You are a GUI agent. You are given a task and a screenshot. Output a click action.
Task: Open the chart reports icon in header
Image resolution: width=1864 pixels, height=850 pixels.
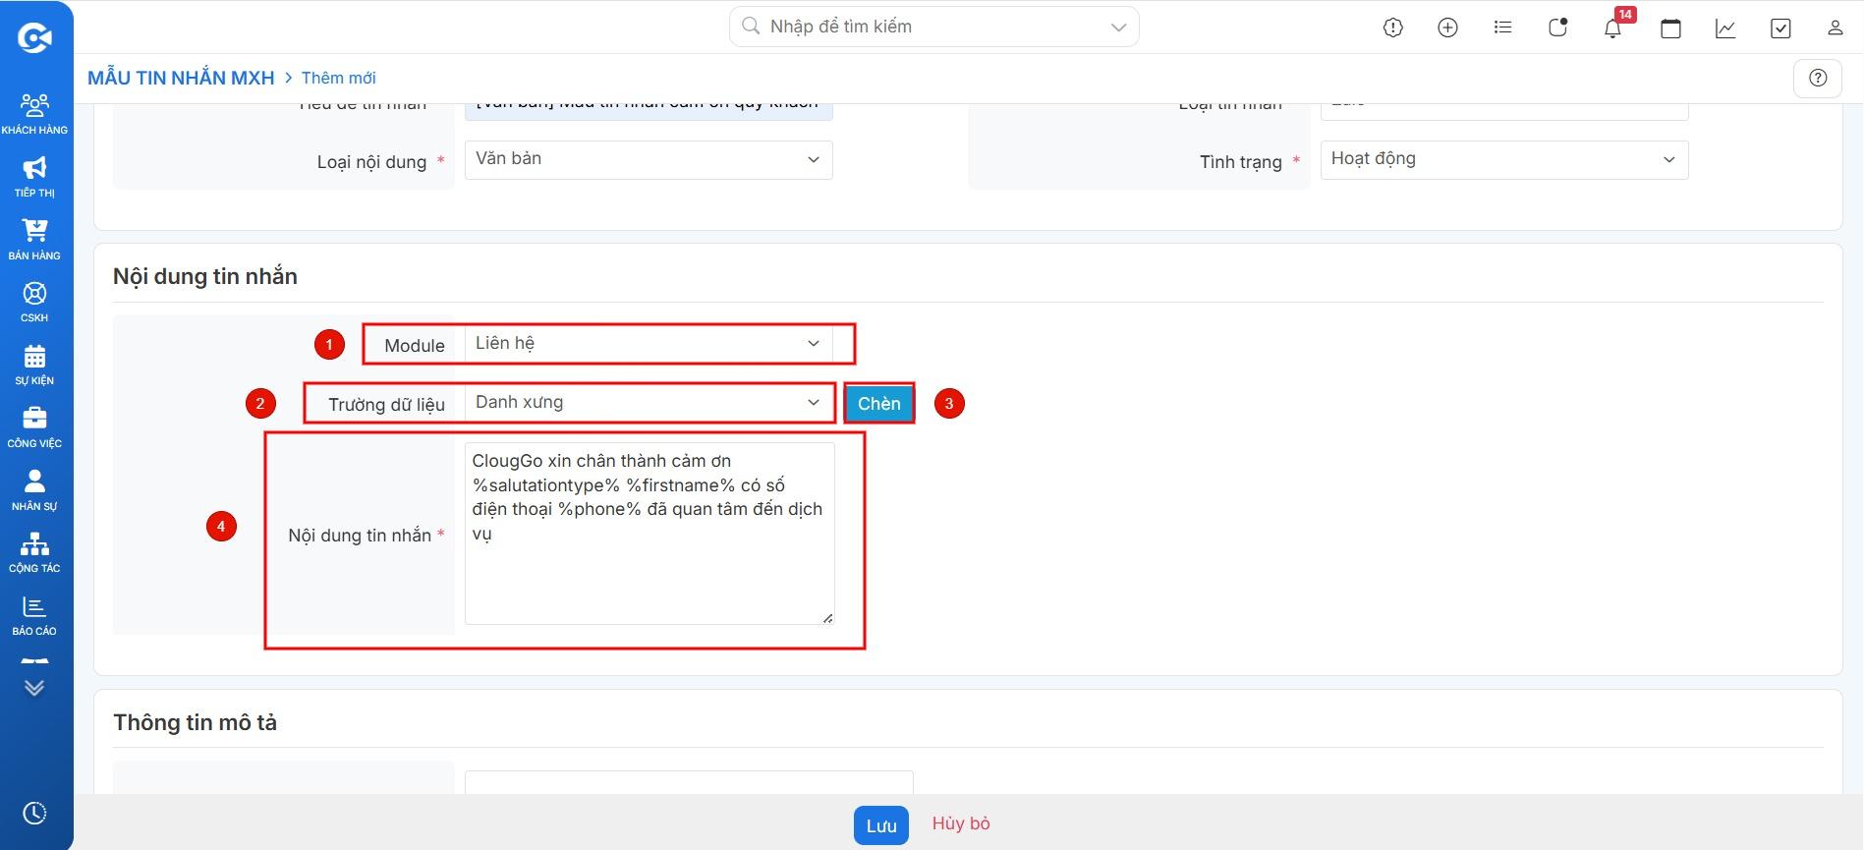1725,28
